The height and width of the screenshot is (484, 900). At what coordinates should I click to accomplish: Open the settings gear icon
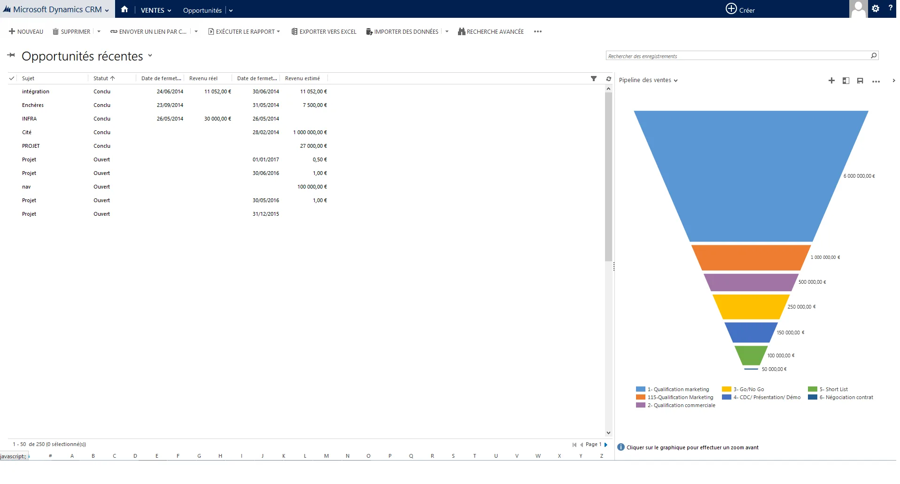point(876,8)
